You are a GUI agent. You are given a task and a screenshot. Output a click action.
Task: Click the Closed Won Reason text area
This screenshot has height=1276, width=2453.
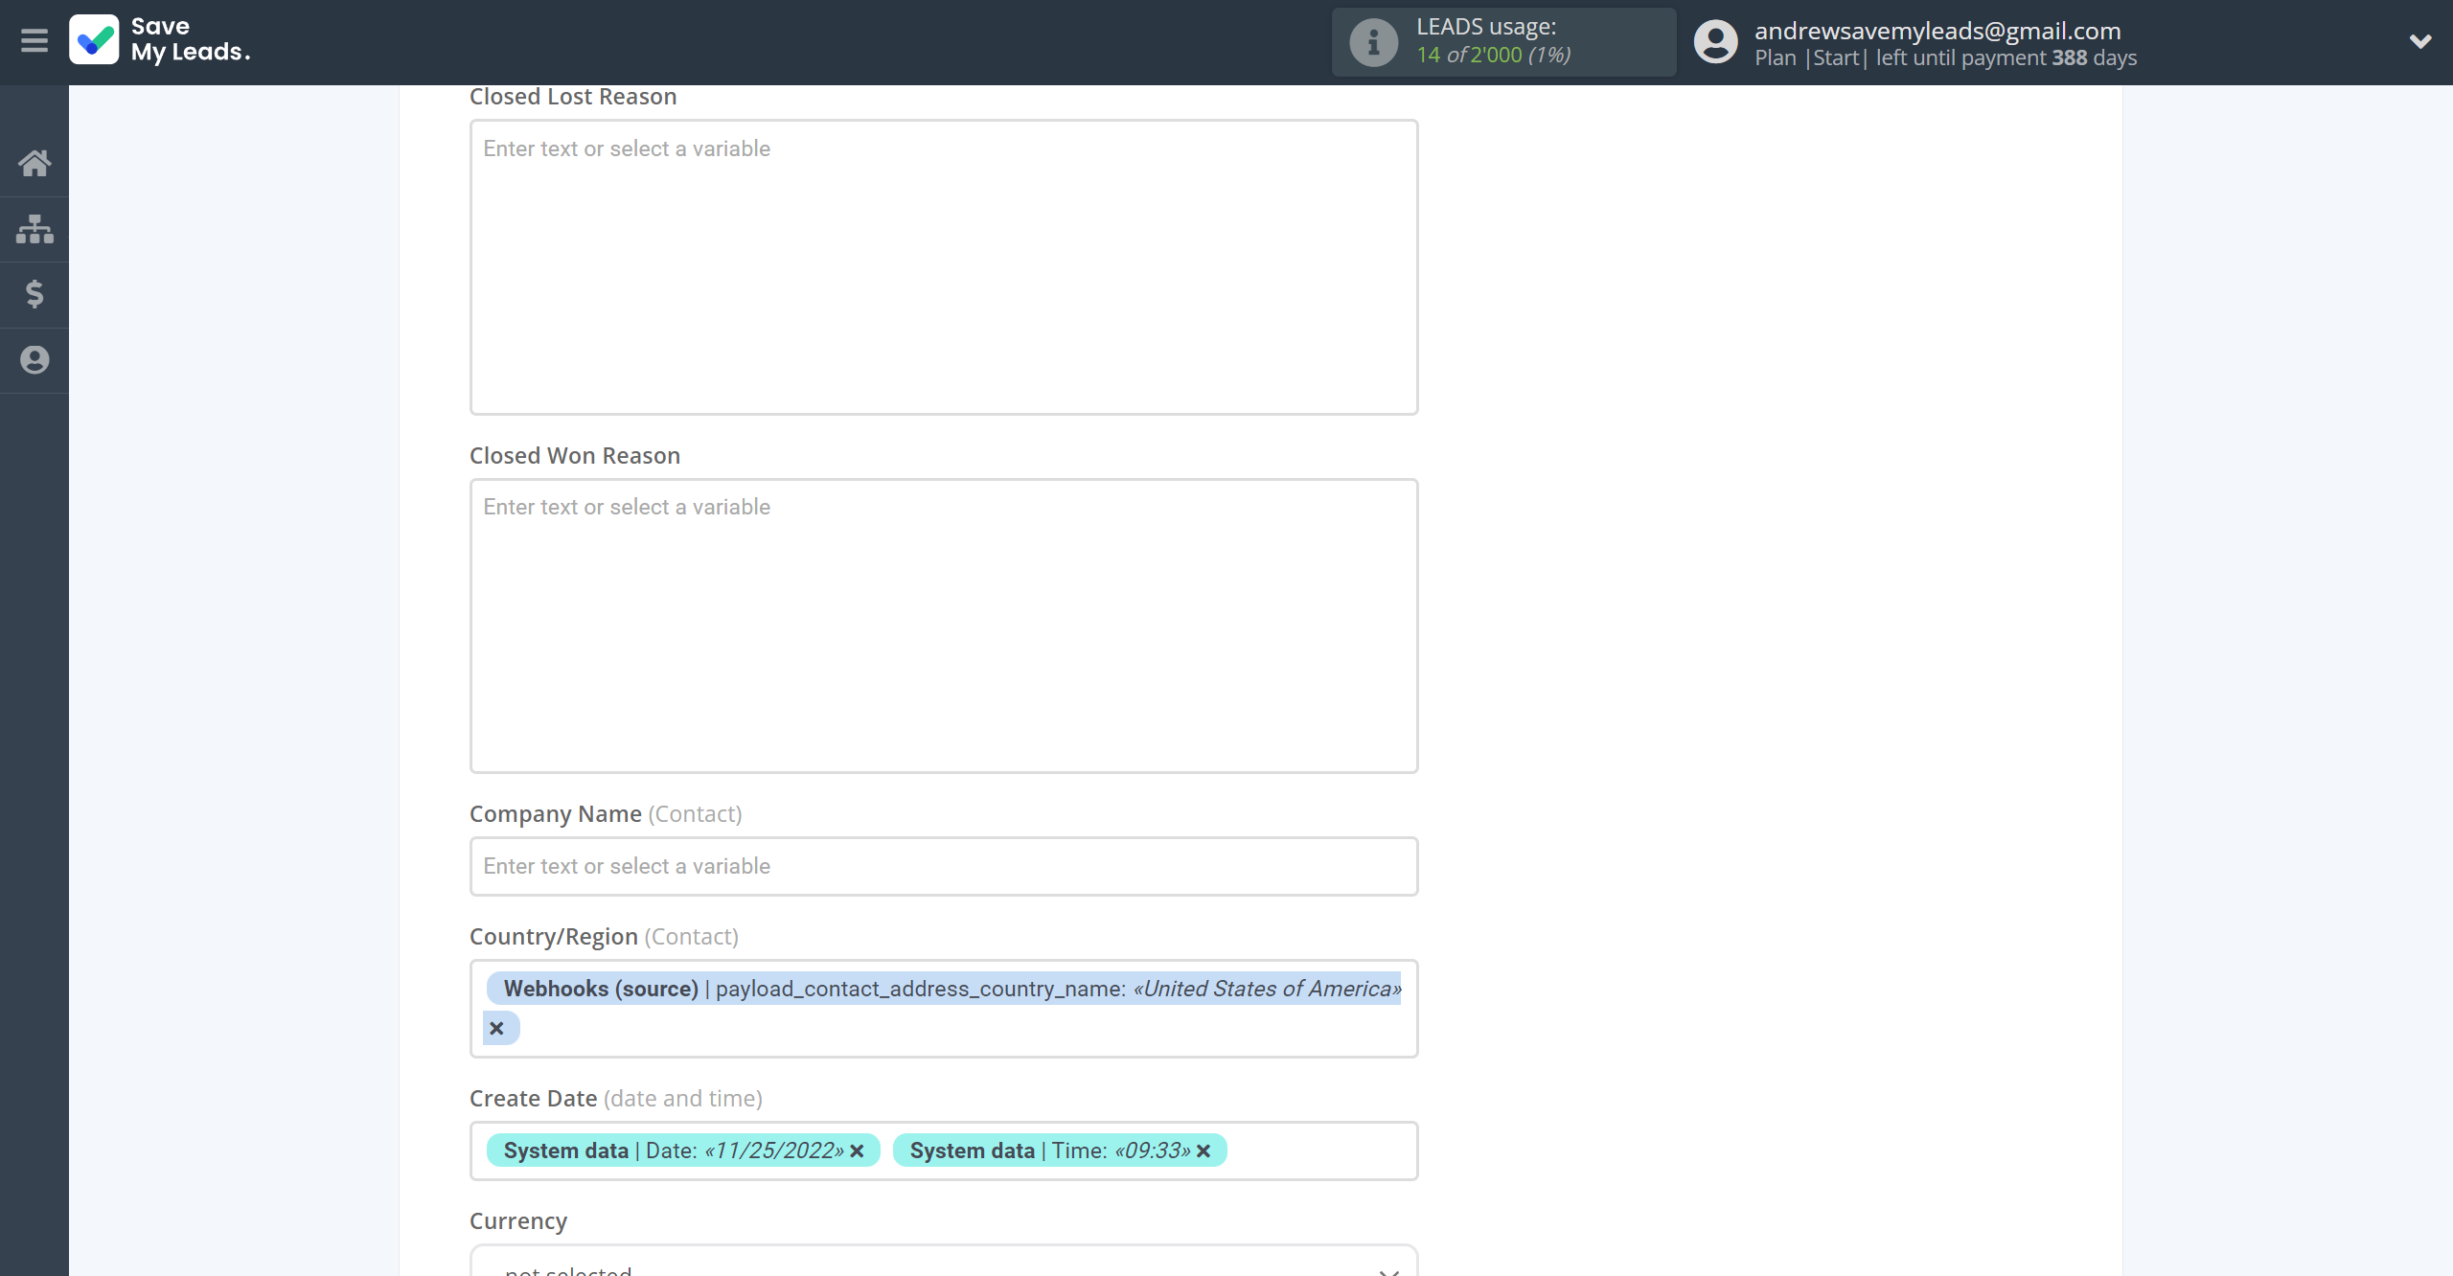coord(944,626)
